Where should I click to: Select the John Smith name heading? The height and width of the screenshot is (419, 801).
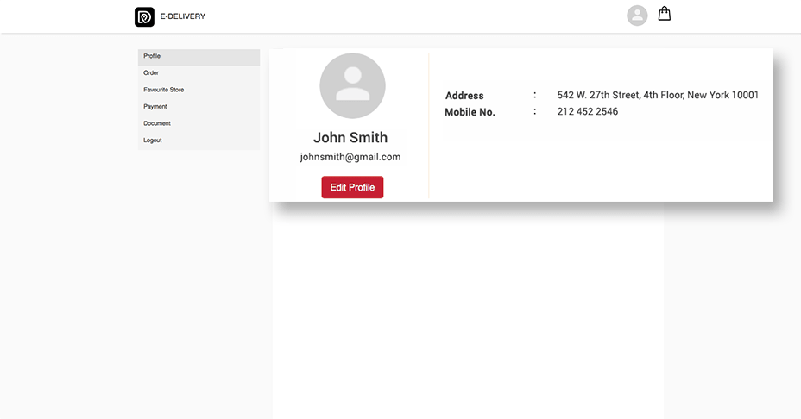point(350,137)
